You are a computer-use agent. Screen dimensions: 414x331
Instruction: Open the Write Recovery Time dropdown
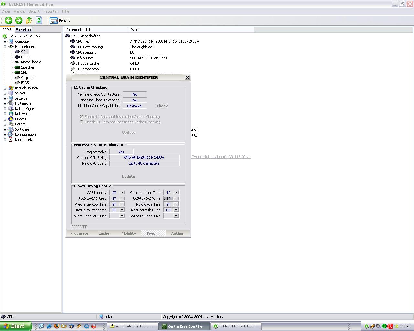[122, 216]
